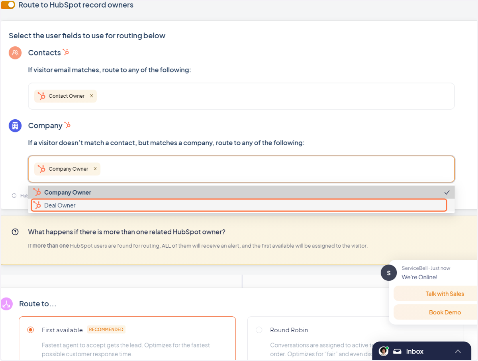This screenshot has width=478, height=361.
Task: Click the ServiceBell S avatar
Action: 389,273
